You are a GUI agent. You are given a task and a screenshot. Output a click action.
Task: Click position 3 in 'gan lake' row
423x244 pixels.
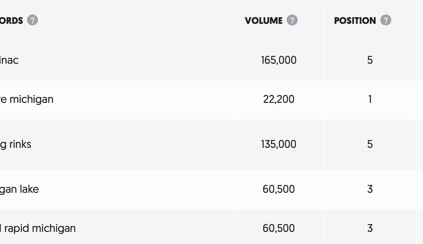point(370,189)
